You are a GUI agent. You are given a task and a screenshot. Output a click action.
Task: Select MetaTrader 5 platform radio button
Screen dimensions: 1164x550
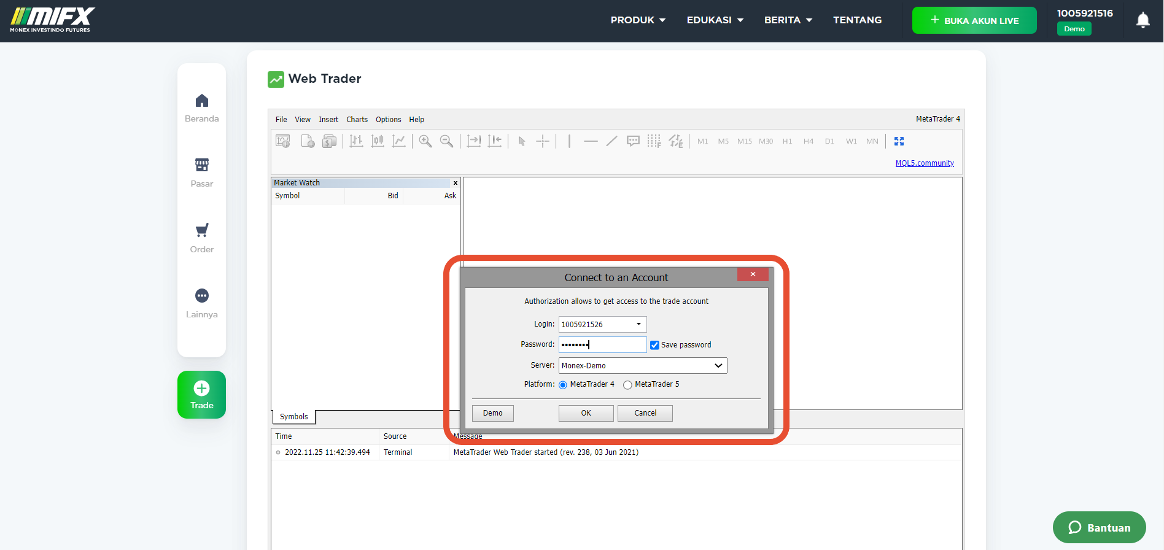pos(627,385)
